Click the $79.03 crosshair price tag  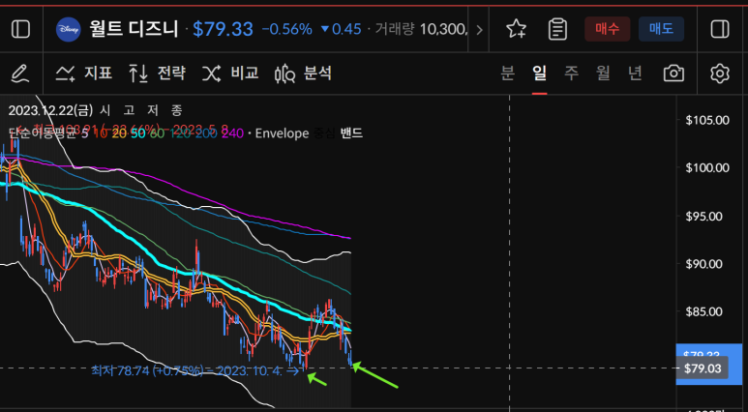click(x=703, y=369)
